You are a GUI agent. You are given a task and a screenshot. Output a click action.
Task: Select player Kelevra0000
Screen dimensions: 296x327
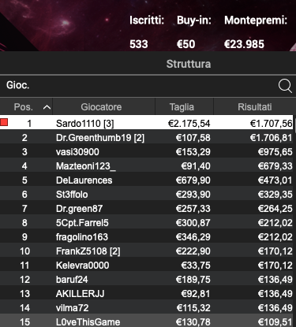pos(146,266)
